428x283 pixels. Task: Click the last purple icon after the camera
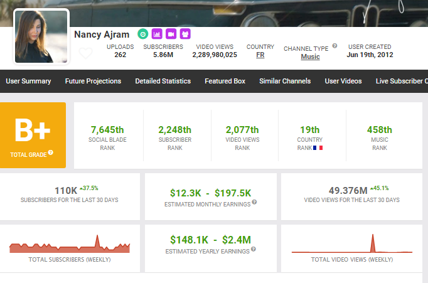click(185, 34)
